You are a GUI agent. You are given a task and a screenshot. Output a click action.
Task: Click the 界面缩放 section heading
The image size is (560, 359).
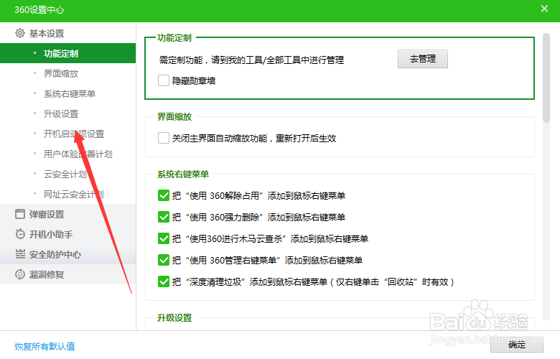coord(174,116)
